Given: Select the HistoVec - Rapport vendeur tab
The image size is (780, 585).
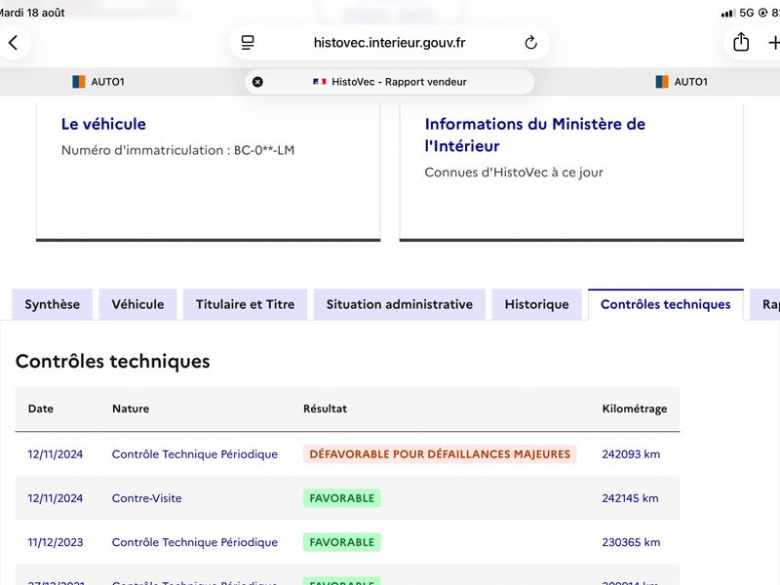Looking at the screenshot, I should coord(389,82).
